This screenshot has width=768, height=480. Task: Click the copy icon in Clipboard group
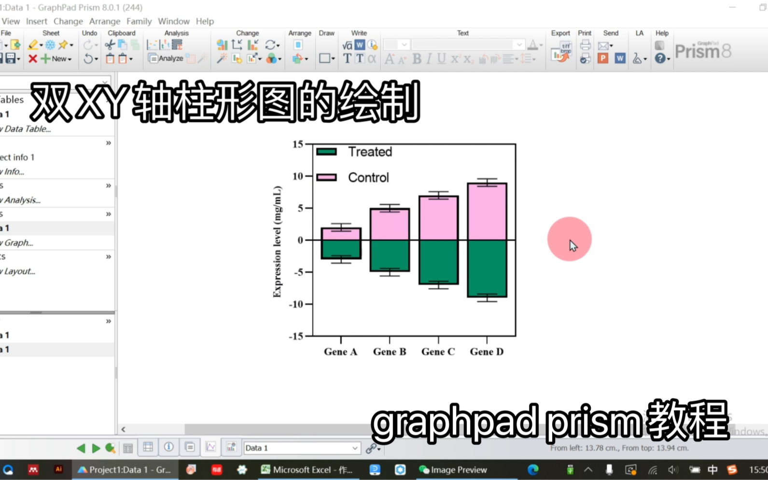[123, 45]
